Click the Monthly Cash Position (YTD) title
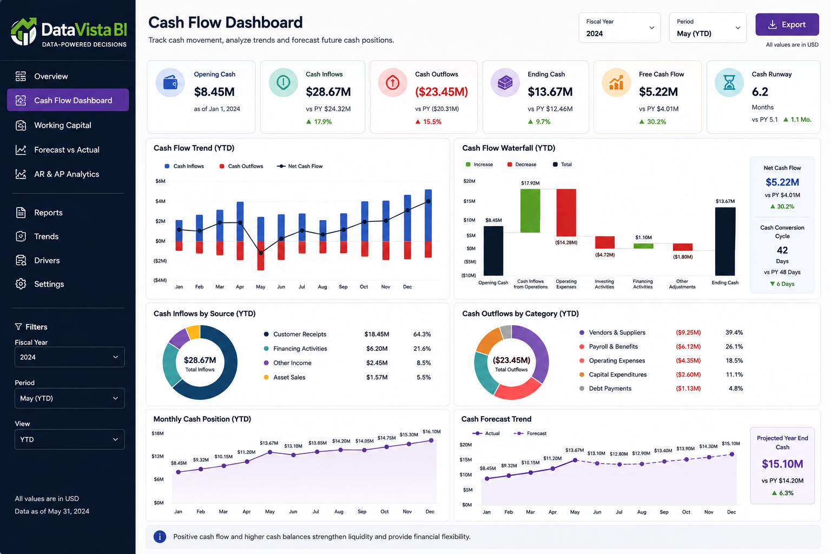831x554 pixels. click(202, 419)
